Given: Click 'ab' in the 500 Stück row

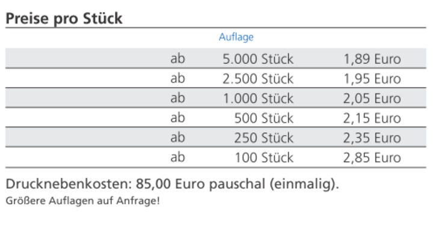Looking at the screenshot, I should click(x=178, y=118).
